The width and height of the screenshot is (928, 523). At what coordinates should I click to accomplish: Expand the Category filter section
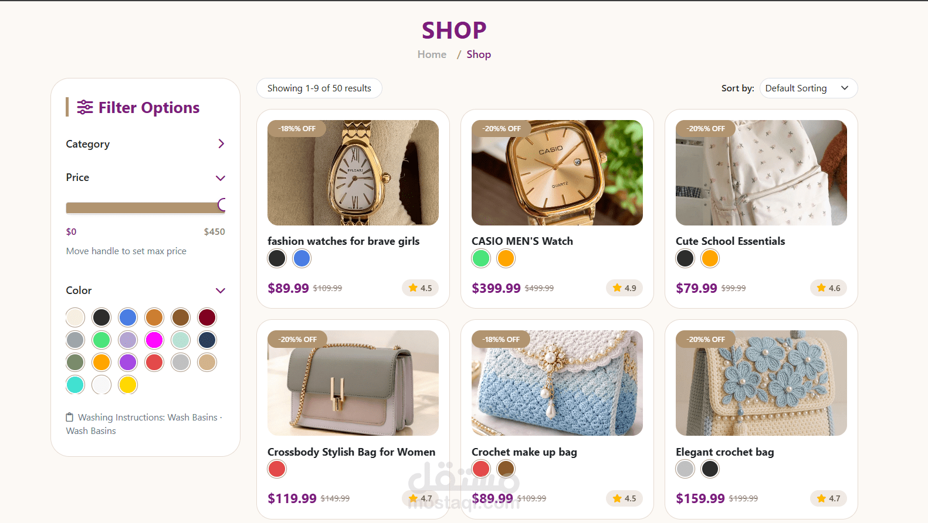tap(221, 144)
